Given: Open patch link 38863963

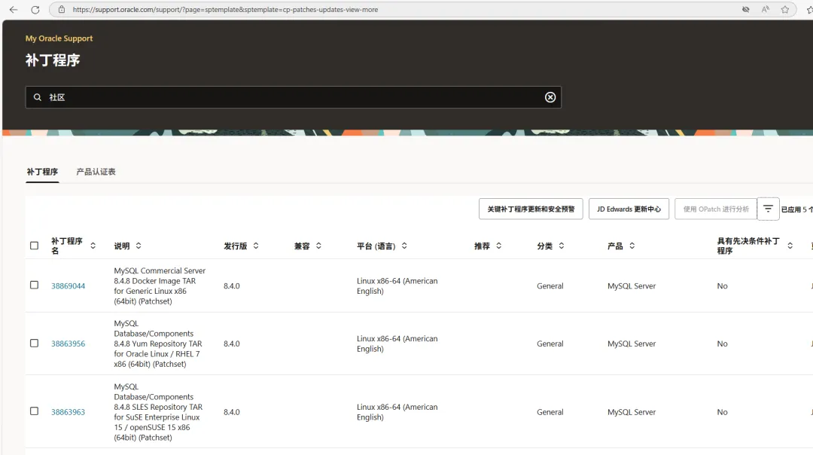Looking at the screenshot, I should click(x=68, y=412).
